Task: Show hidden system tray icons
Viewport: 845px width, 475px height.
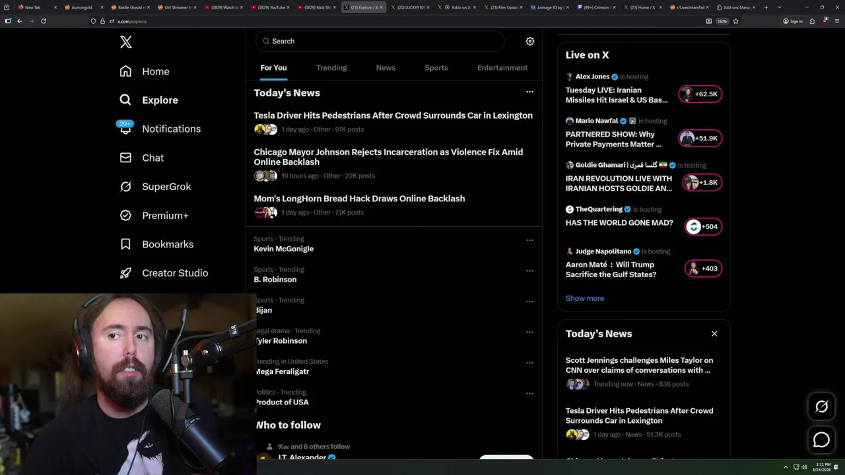Action: [786, 467]
